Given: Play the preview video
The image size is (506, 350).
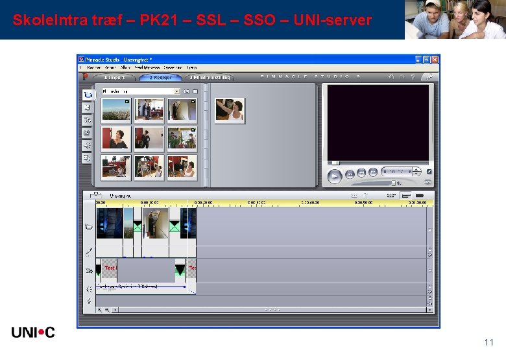Looking at the screenshot, I should click(x=335, y=176).
